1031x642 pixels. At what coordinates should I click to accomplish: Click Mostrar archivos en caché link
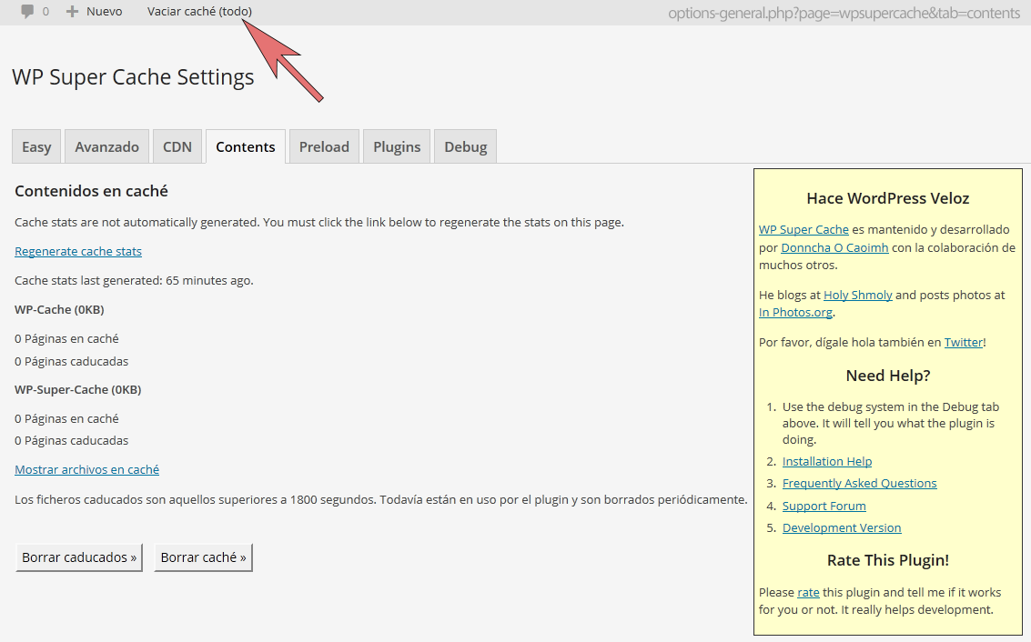(x=86, y=469)
